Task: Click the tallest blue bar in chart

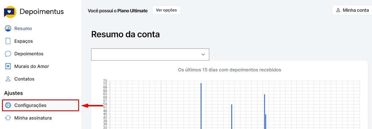Action: [x=201, y=105]
